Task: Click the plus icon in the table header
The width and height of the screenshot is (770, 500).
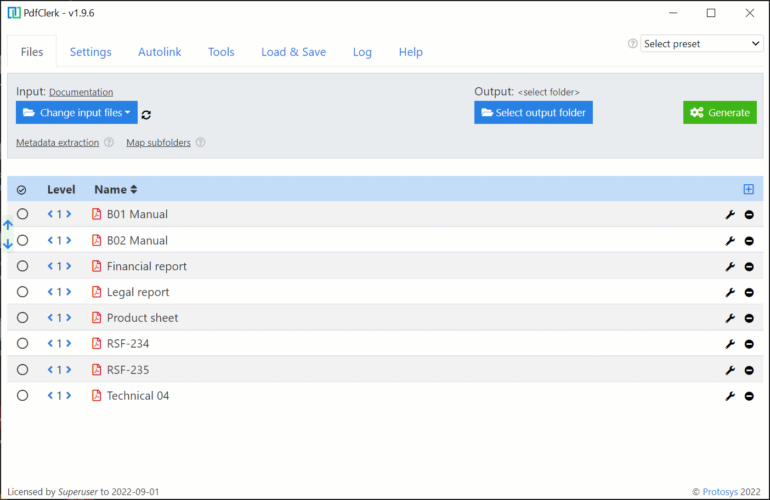Action: coord(749,189)
